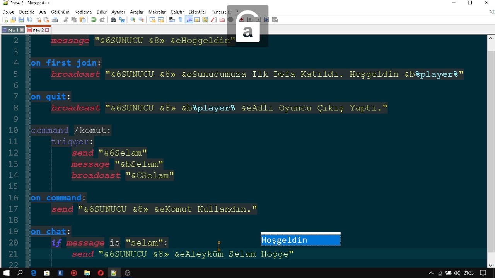Open the Kodlama menu
Viewport: 495px width, 278px height.
point(83,12)
